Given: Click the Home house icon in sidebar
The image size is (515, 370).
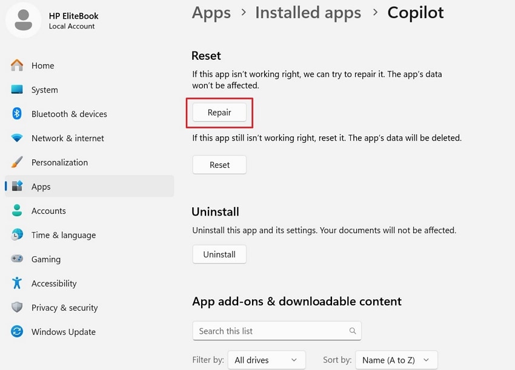Looking at the screenshot, I should (x=17, y=65).
